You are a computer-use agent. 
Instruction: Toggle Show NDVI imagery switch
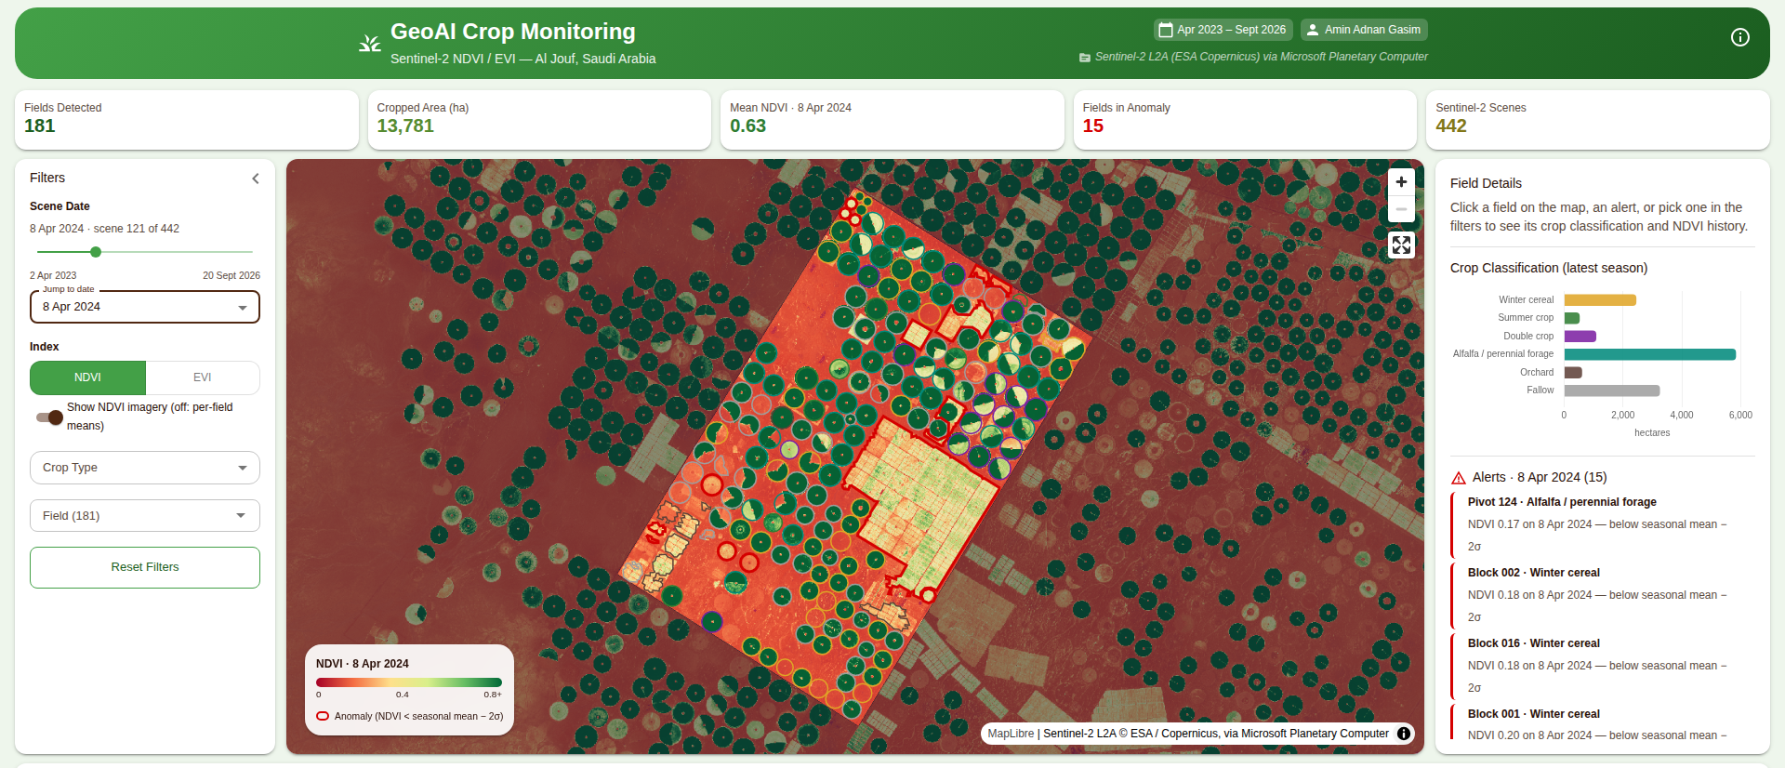pyautogui.click(x=50, y=417)
